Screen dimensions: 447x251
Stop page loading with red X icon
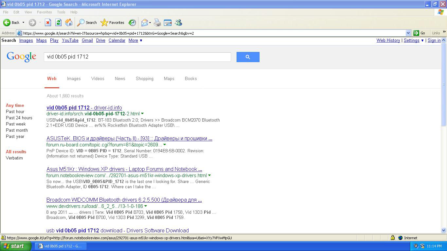(48, 23)
